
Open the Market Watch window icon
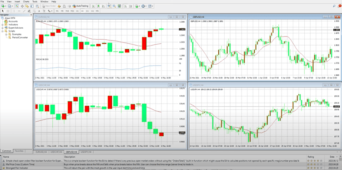coord(17,6)
